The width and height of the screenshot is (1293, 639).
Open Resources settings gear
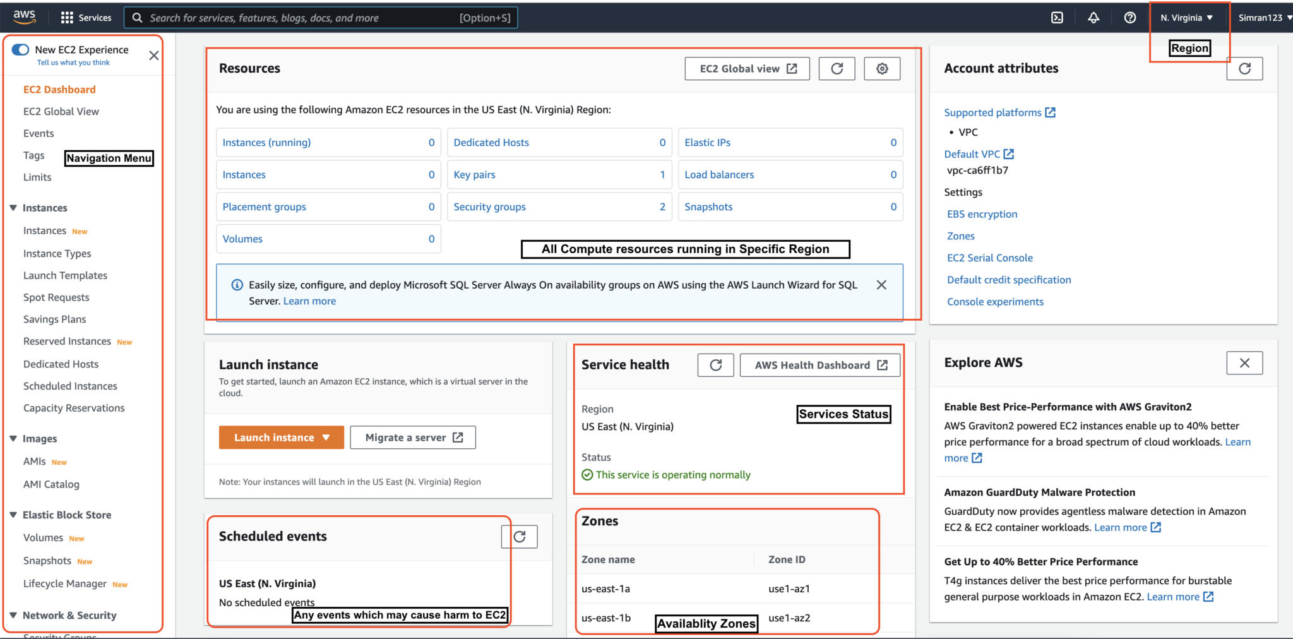[882, 69]
